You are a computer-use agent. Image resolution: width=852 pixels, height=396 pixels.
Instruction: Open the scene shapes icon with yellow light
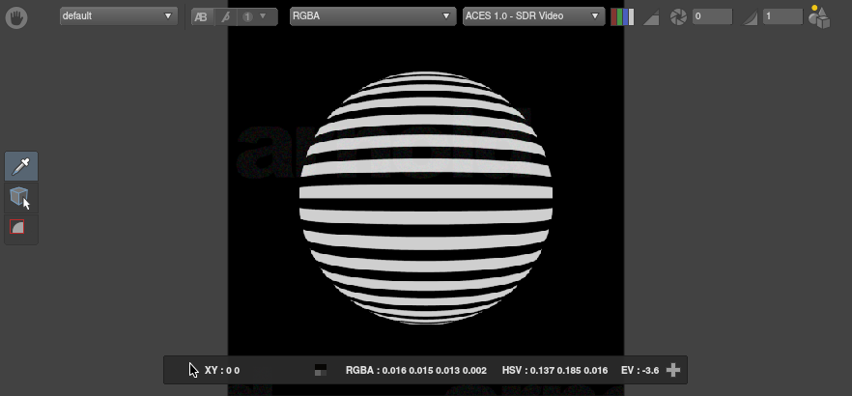click(x=819, y=16)
